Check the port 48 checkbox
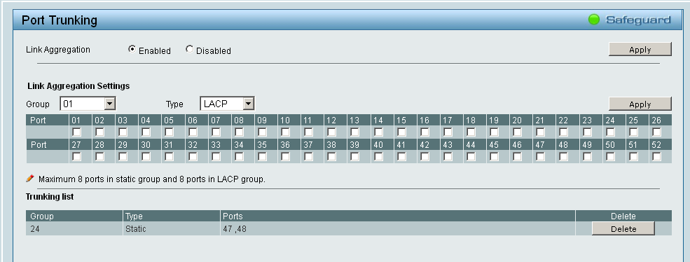Image resolution: width=690 pixels, height=262 pixels. pos(564,156)
